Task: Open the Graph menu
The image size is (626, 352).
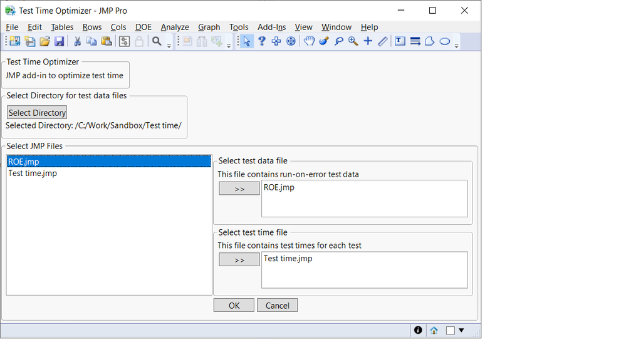Action: tap(209, 27)
